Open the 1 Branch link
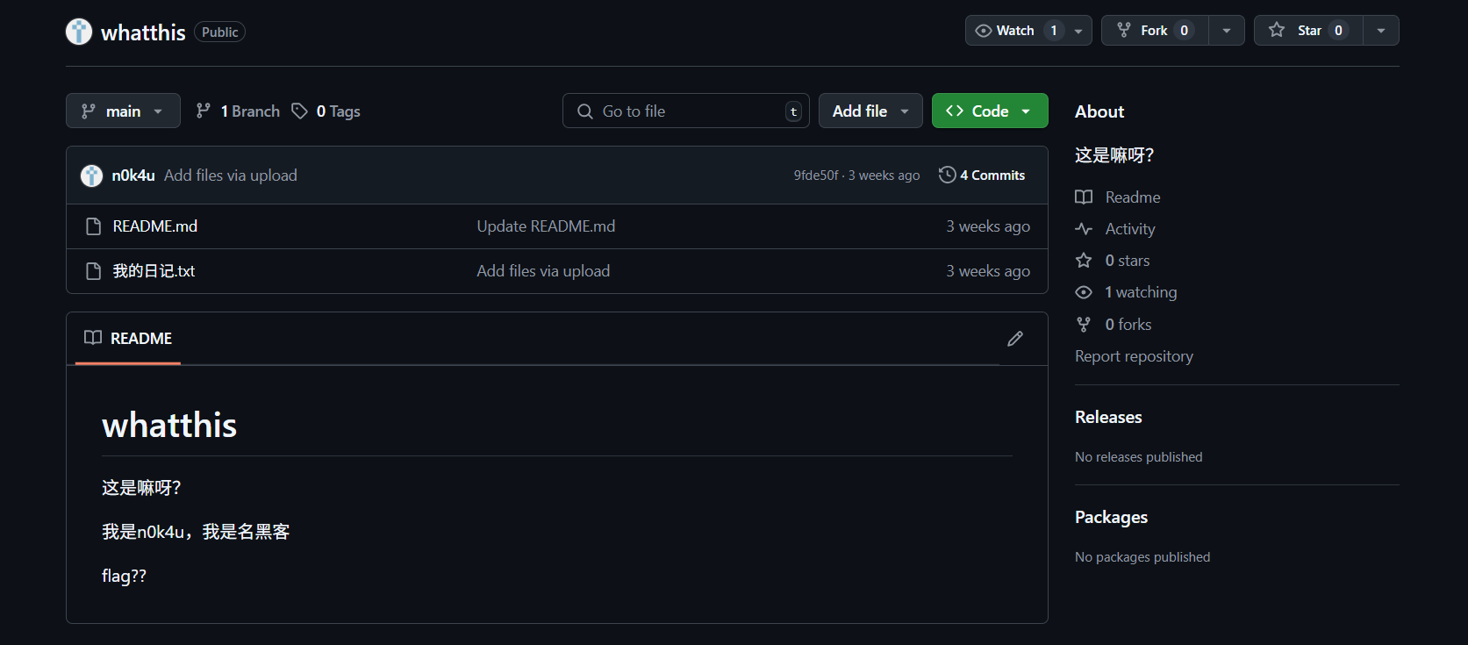Image resolution: width=1468 pixels, height=645 pixels. pyautogui.click(x=239, y=111)
